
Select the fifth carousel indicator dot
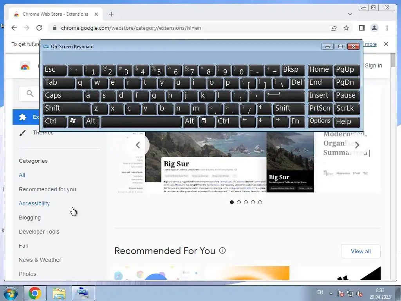260,202
